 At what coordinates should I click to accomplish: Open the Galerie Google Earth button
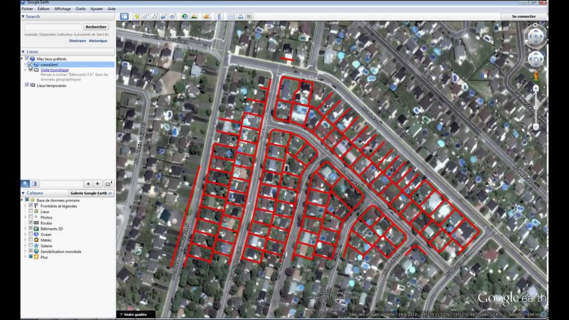point(91,193)
